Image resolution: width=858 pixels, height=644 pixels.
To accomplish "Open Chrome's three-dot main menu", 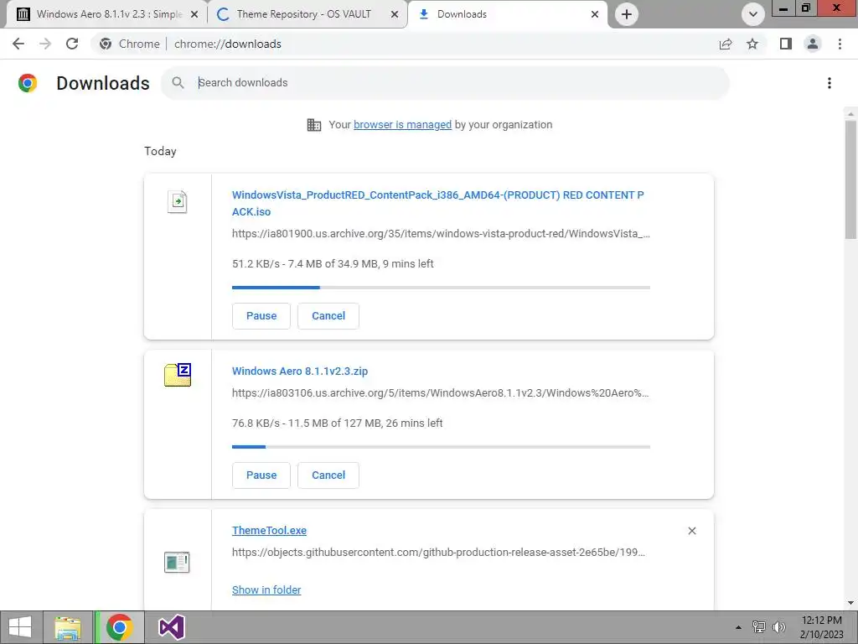I will tap(840, 44).
